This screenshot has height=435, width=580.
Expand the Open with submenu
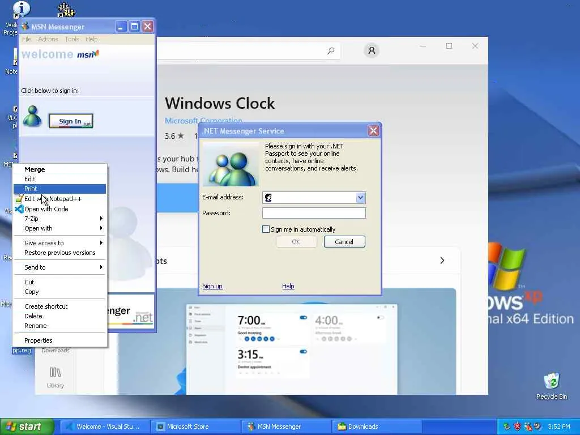tap(59, 228)
